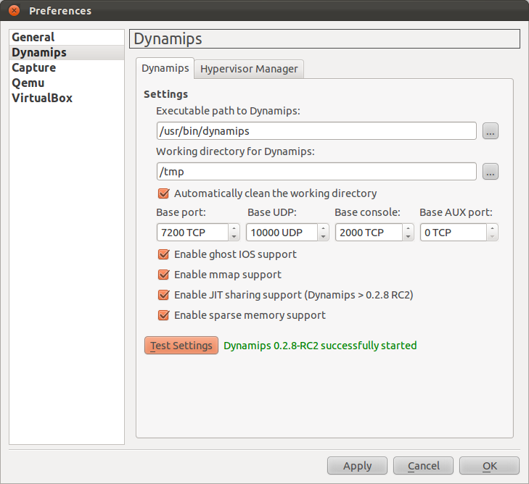Decrease the Base UDP value
Screen dimensions: 529x484
323,236
